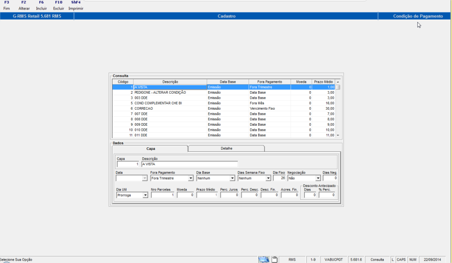This screenshot has height=263, width=452.
Task: Click the Descrição column header
Action: (170, 82)
